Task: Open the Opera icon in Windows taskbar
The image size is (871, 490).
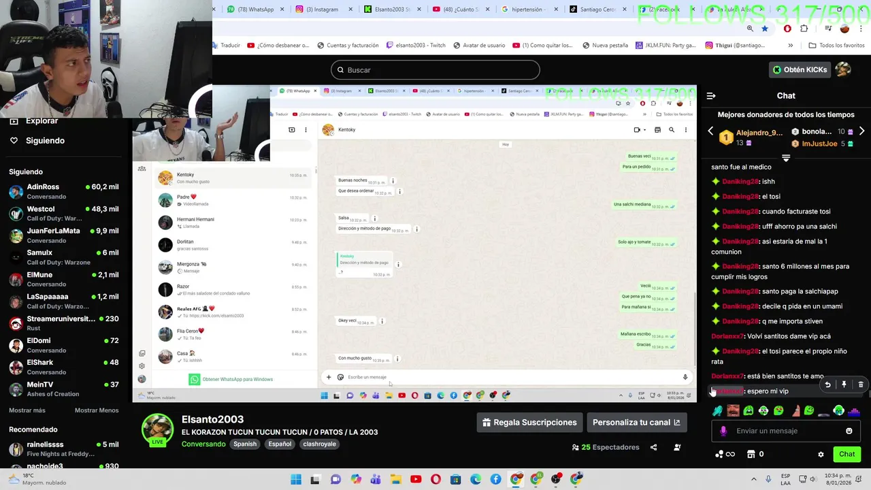Action: click(x=436, y=479)
